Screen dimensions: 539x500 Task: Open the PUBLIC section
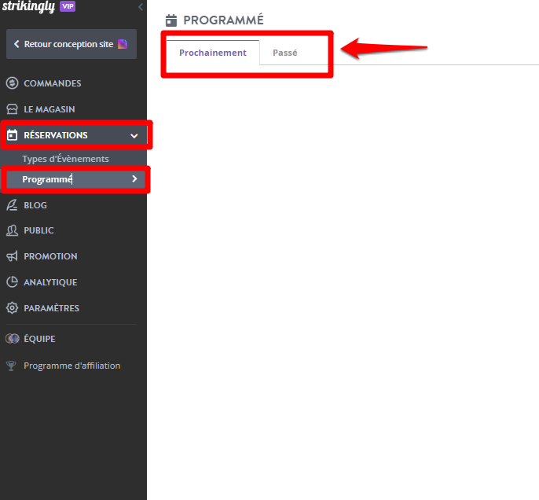point(38,230)
